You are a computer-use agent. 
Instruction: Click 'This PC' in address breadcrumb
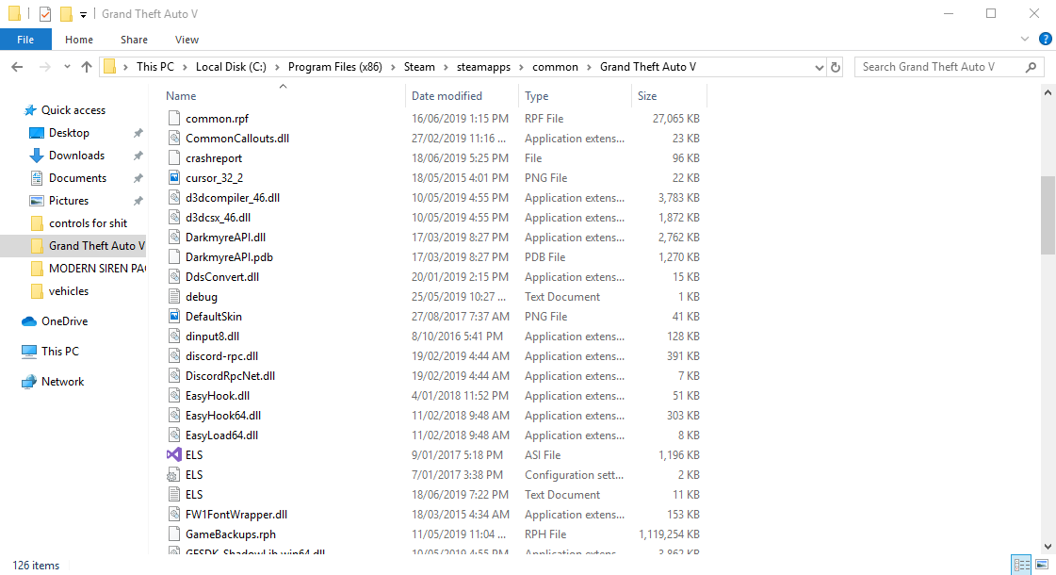[x=154, y=67]
